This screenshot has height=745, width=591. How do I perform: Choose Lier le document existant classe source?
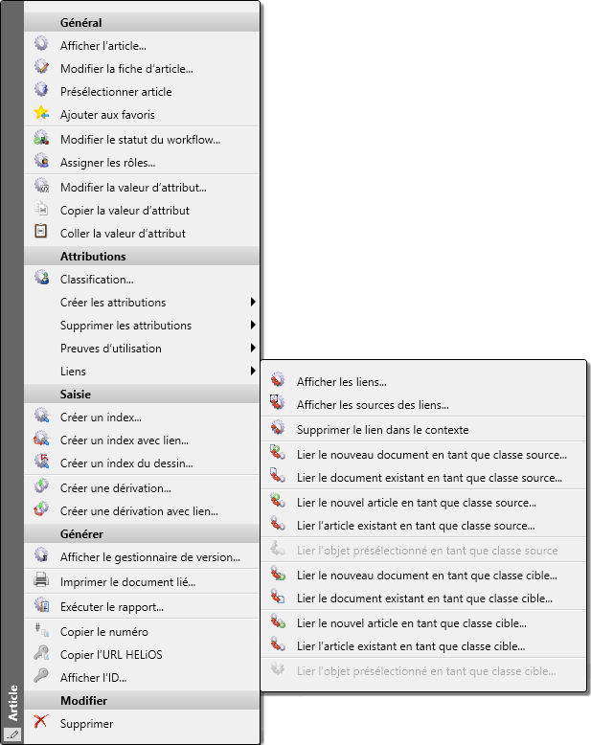[423, 478]
